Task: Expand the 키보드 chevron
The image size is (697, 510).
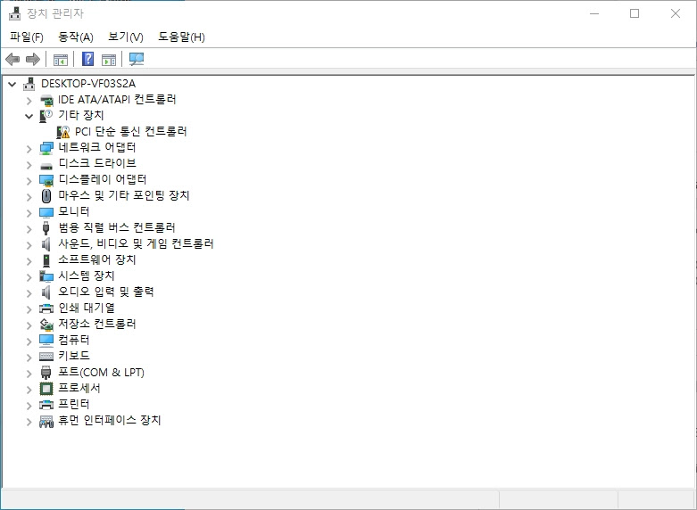Action: (x=29, y=358)
